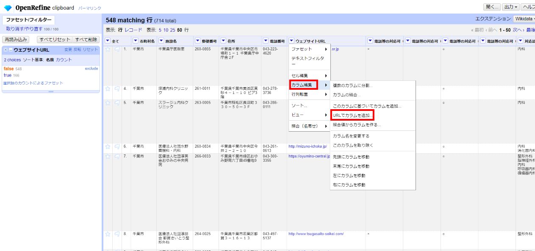Image resolution: width=535 pixels, height=251 pixels.
Task: Choose 左にカラムを移動
Action: [x=373, y=176]
